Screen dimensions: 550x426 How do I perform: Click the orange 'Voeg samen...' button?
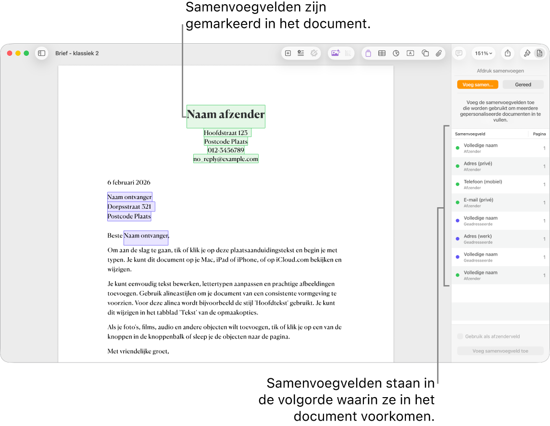(x=477, y=85)
